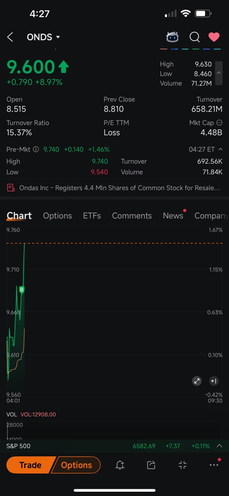Show Pre-Mkt info circle icon
The image size is (229, 496).
36,149
